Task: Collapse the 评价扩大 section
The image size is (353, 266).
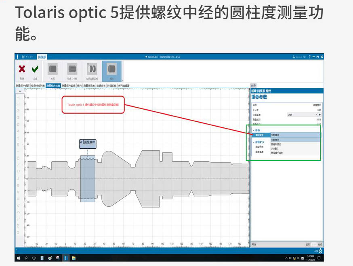Action: click(x=254, y=142)
